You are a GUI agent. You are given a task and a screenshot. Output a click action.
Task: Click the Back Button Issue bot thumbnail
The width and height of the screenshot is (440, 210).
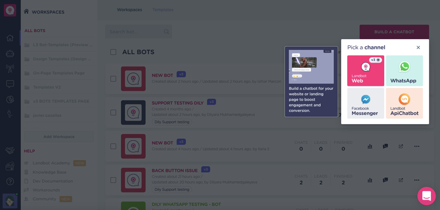click(x=133, y=180)
